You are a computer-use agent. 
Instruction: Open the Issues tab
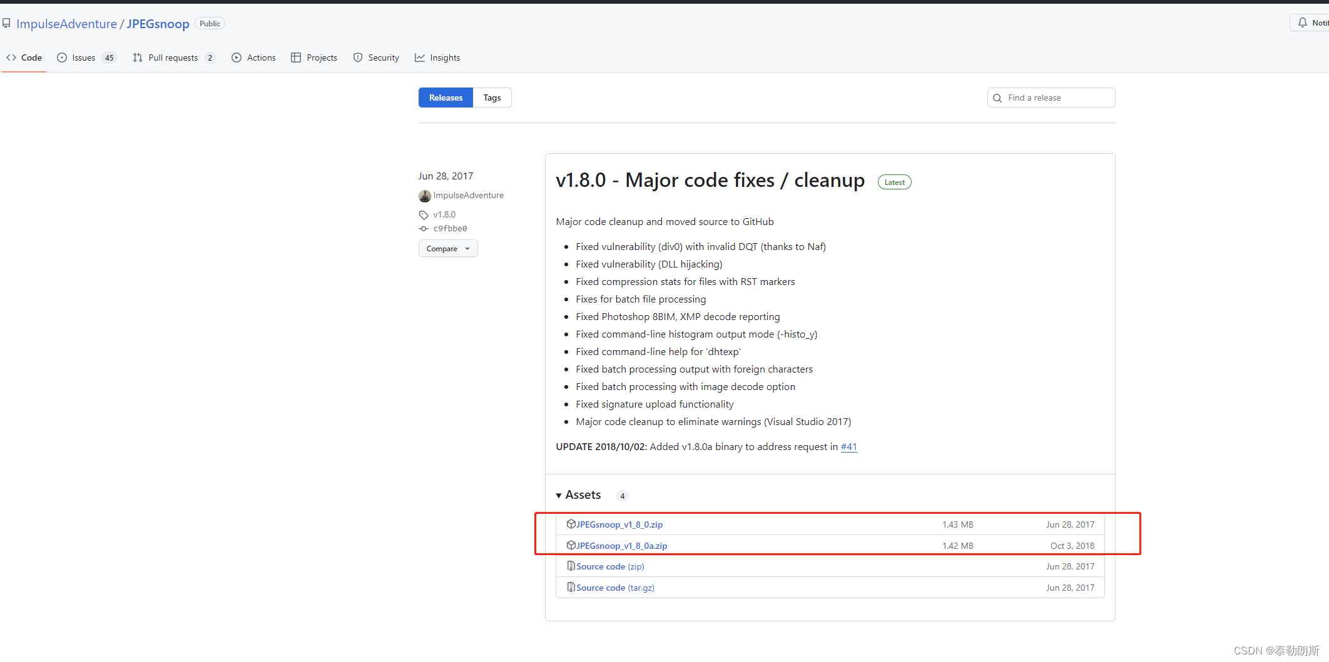click(86, 58)
